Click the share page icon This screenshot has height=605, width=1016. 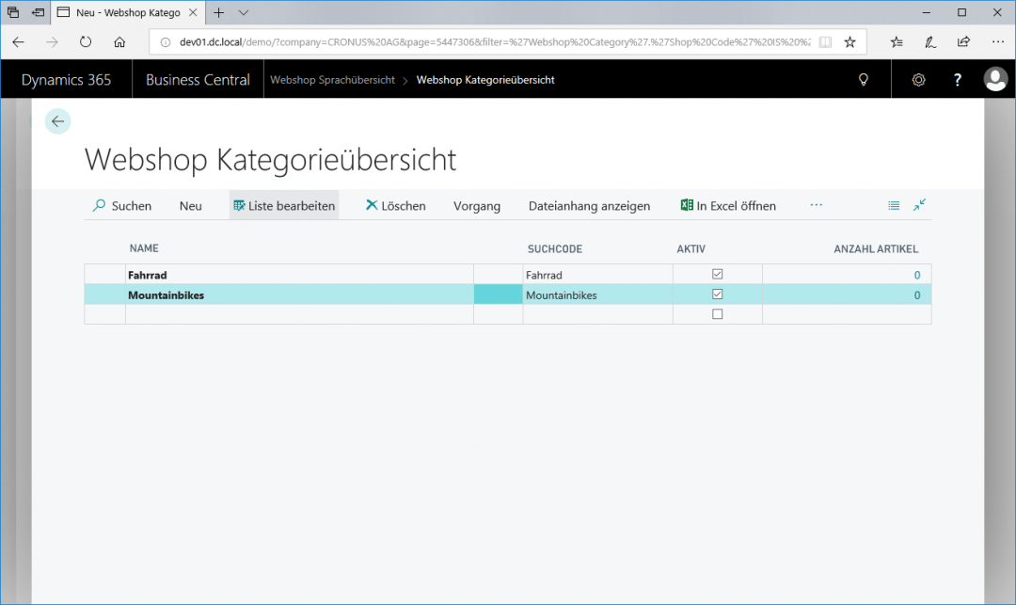click(963, 42)
